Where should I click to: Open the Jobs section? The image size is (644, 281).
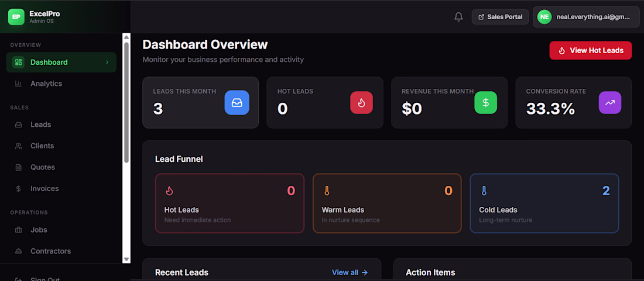click(61, 230)
